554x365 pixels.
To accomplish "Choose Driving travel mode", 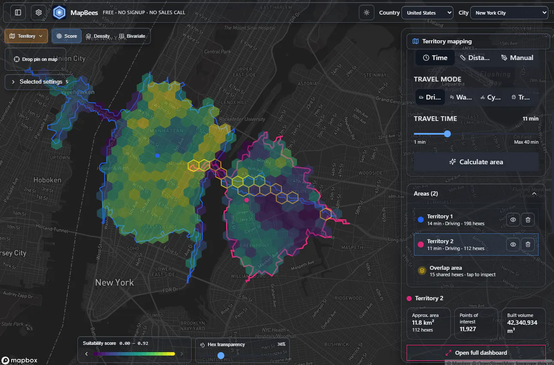I will pos(430,97).
